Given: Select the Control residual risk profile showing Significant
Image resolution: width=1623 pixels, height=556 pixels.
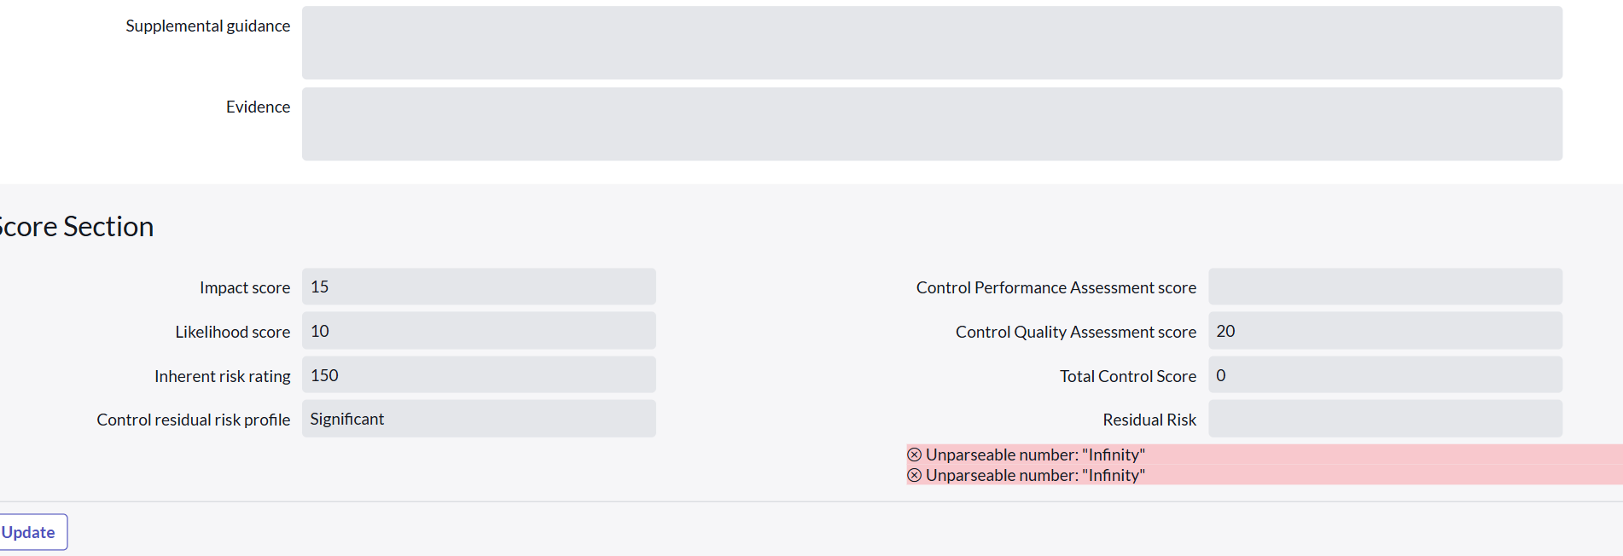Looking at the screenshot, I should 478,419.
